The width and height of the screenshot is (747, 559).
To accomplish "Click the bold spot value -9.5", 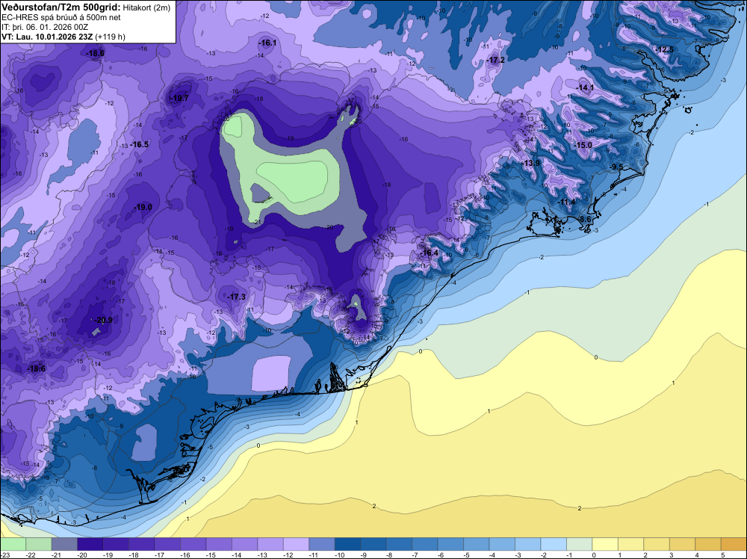I will pos(616,167).
